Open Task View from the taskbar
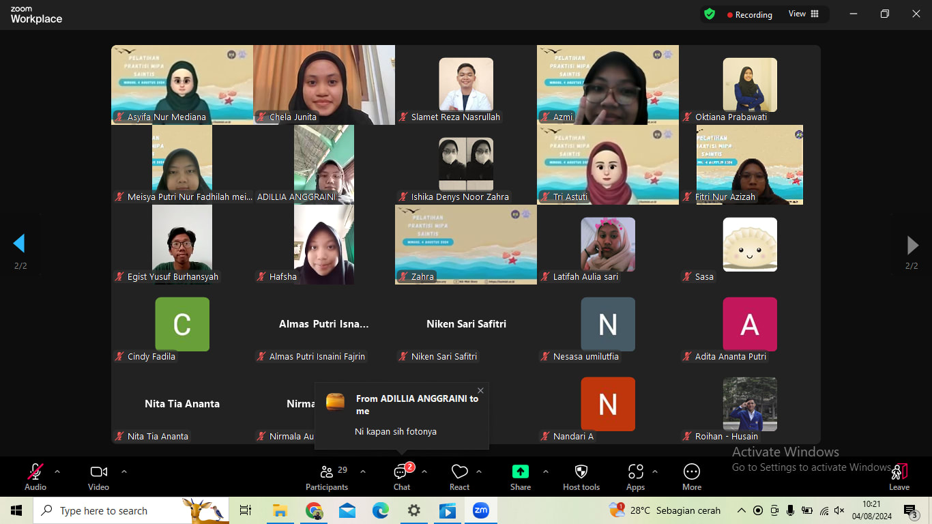 [246, 510]
